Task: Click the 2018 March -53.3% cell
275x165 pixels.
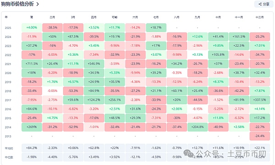Action: [x=73, y=91]
